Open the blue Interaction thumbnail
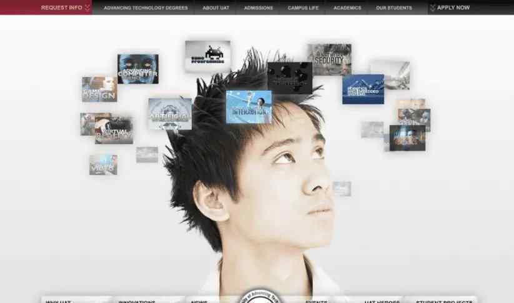The height and width of the screenshot is (303, 514). click(x=249, y=107)
